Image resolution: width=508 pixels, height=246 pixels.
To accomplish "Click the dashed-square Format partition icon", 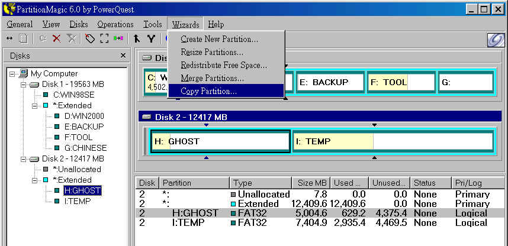I will 104,38.
